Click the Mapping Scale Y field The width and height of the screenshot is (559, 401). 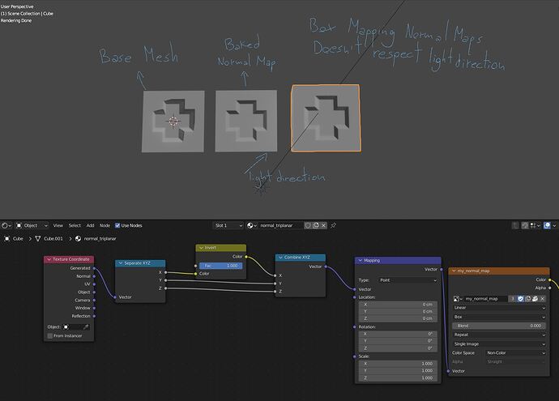tap(399, 371)
